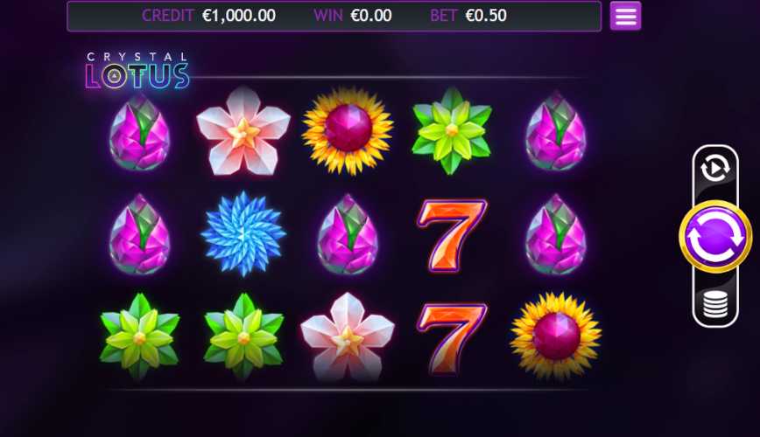Open autoplay settings icon
760x437 pixels.
[x=715, y=169]
